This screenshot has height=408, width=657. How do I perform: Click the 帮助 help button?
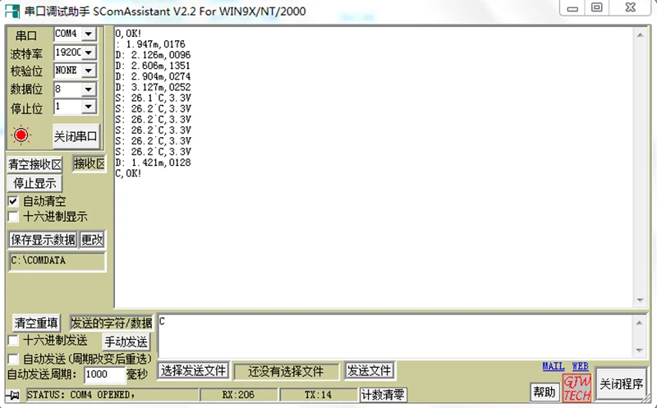(x=544, y=392)
